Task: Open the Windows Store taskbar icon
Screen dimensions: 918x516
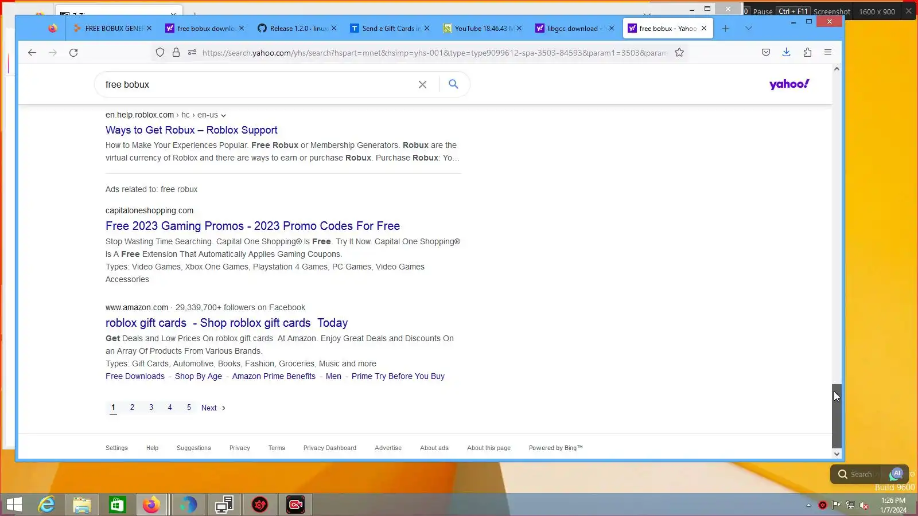Action: pyautogui.click(x=118, y=505)
